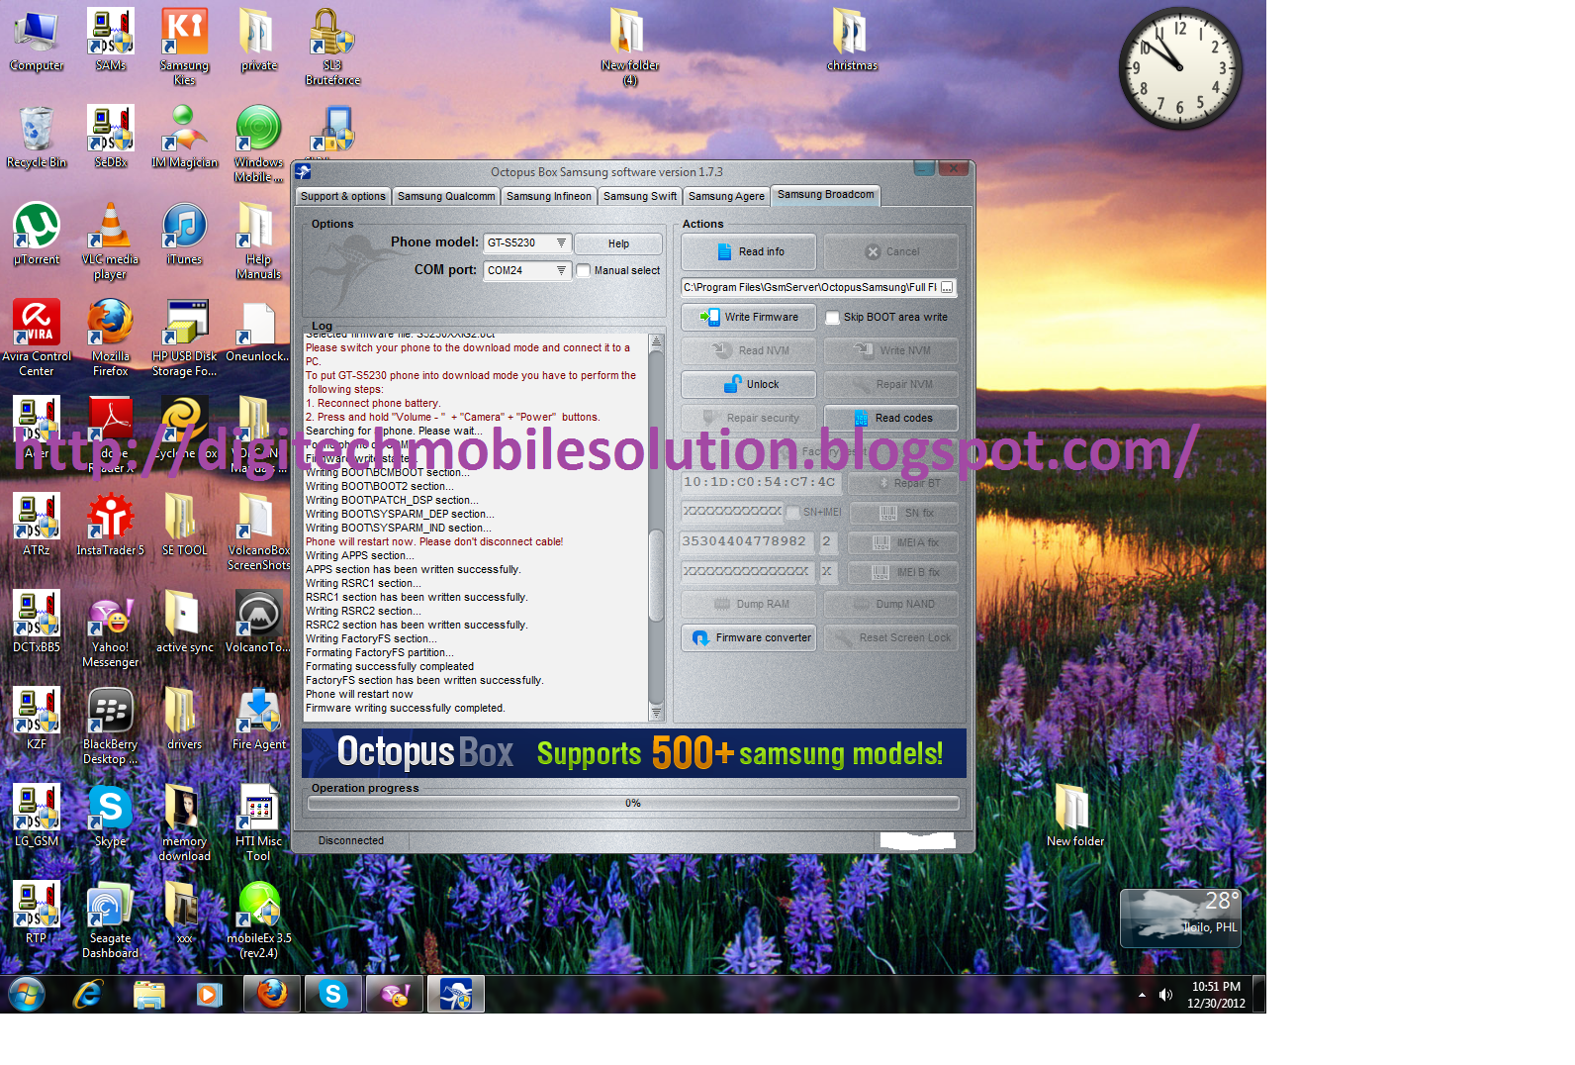Click the Help button beside phone model
Screen dimensions: 1575x1065
coord(618,243)
